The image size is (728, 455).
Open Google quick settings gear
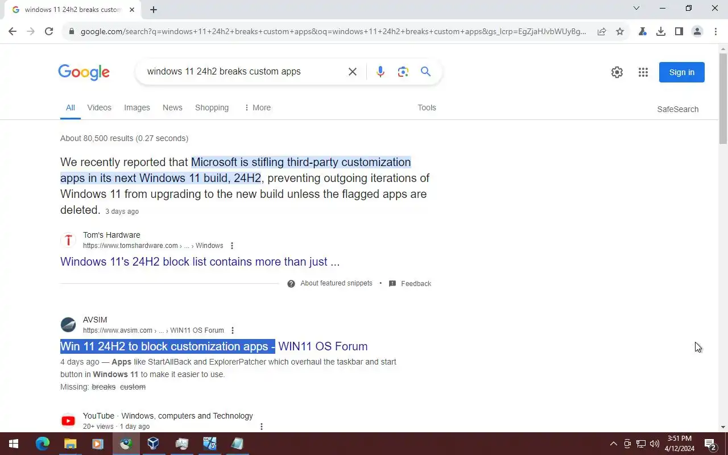[x=617, y=72]
